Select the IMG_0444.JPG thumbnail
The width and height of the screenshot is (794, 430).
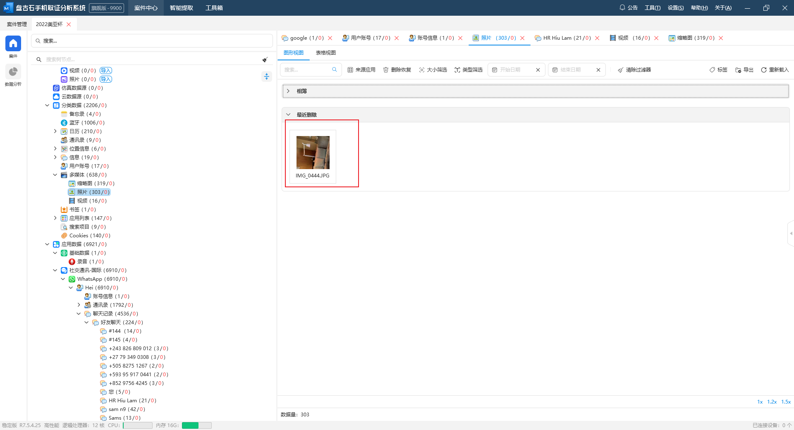pyautogui.click(x=313, y=153)
